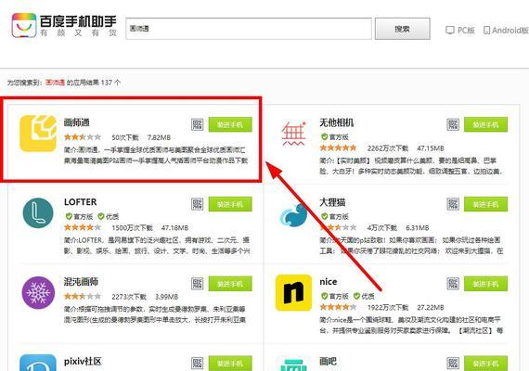Install 画吧 to phone button

coord(485,364)
